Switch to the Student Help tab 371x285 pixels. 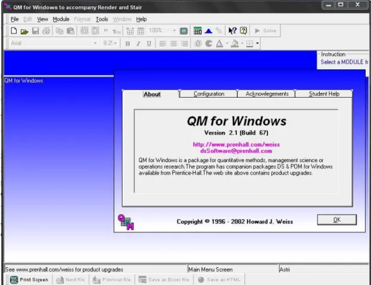pos(324,94)
